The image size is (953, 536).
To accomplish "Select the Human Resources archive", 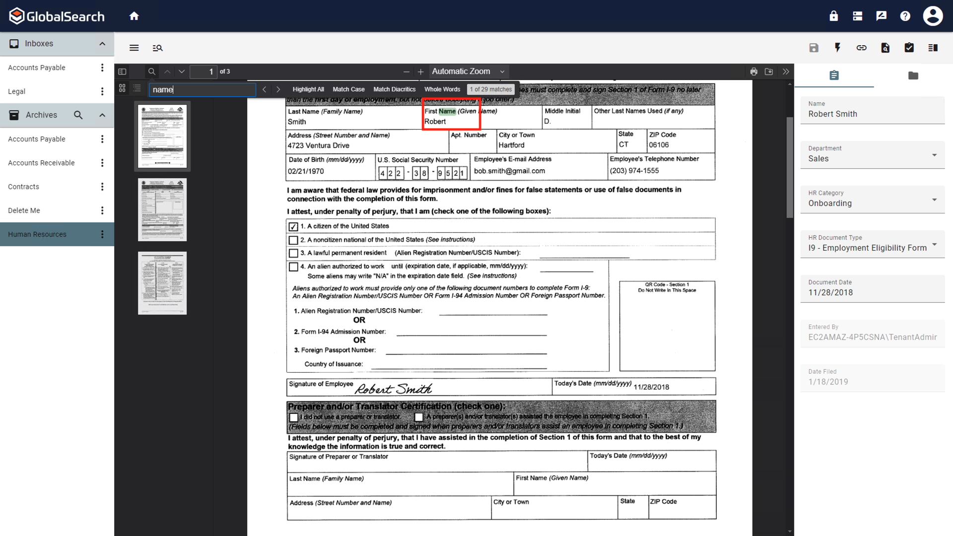I will coord(37,234).
